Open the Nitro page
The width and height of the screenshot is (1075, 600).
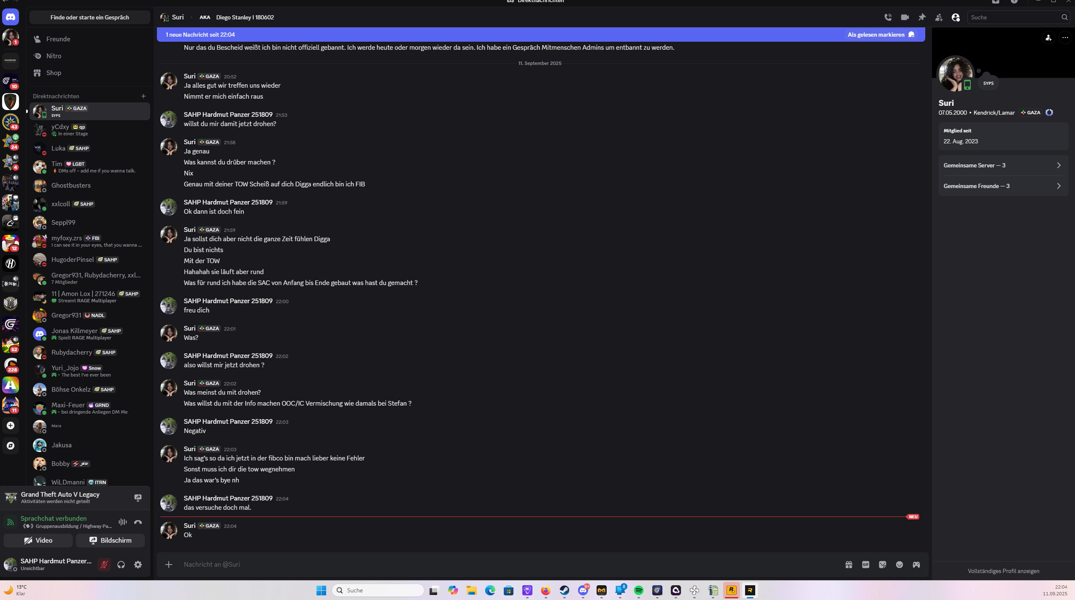click(54, 56)
